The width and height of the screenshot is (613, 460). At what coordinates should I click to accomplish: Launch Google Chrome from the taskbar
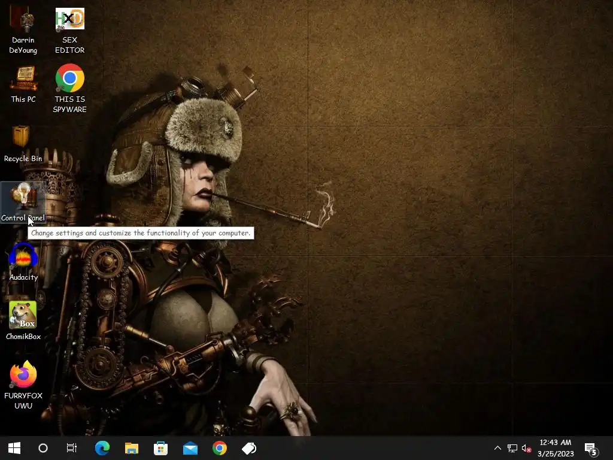pos(220,448)
